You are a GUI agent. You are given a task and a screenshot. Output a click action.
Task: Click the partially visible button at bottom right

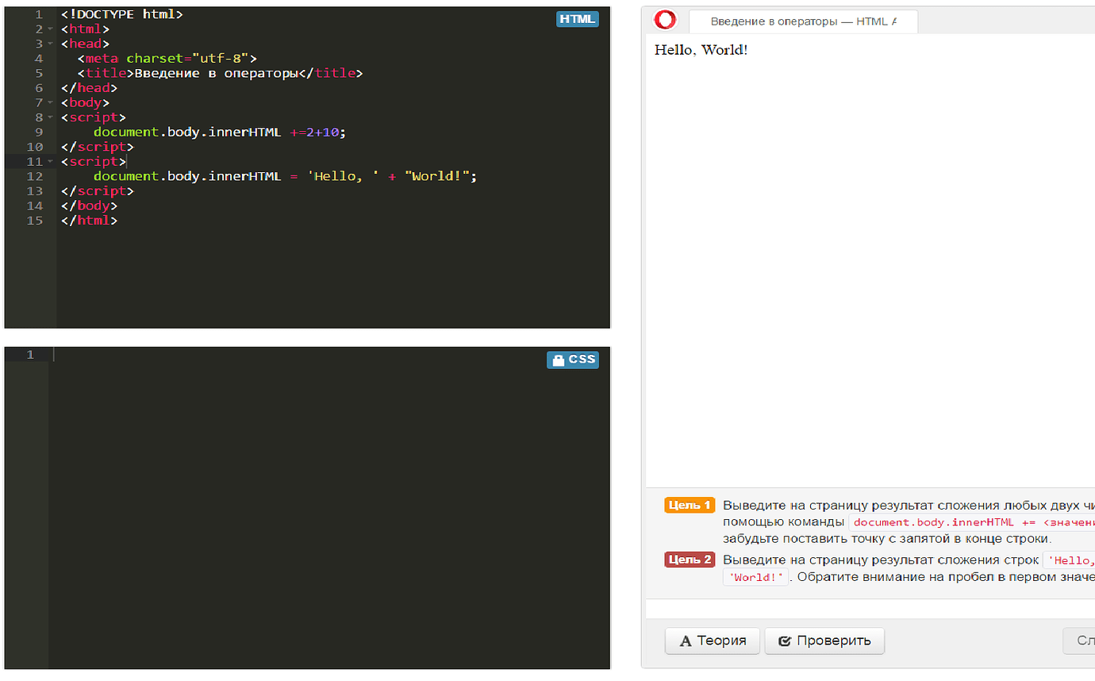[x=1079, y=641]
